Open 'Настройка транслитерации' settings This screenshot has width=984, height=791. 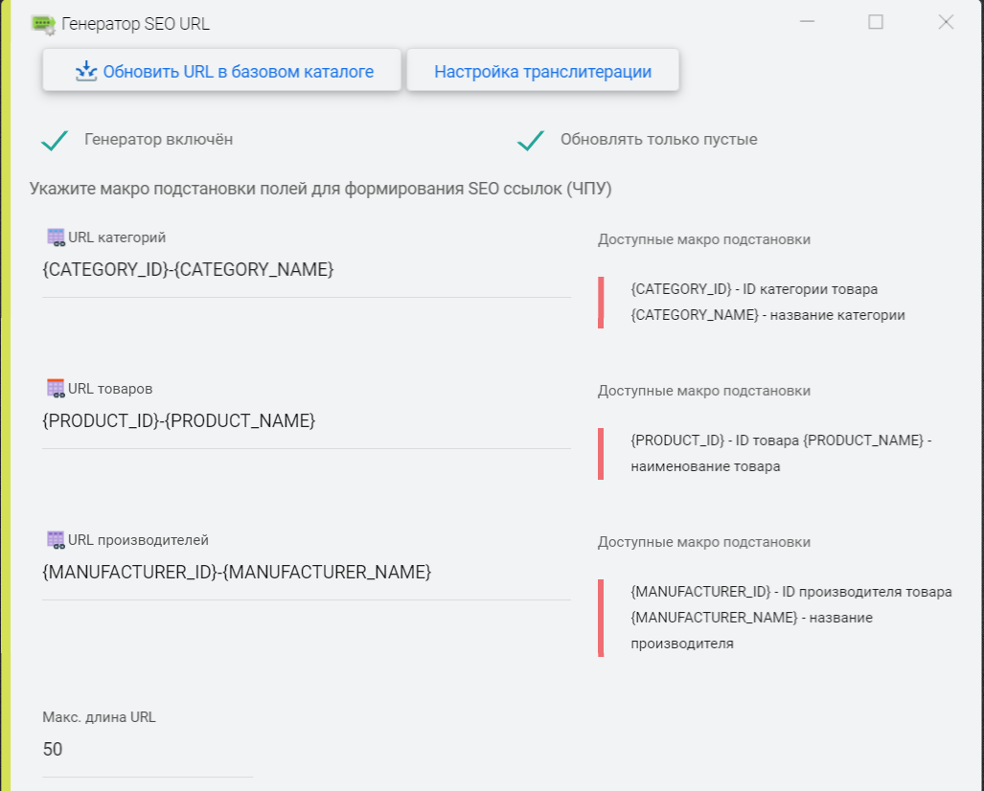542,72
